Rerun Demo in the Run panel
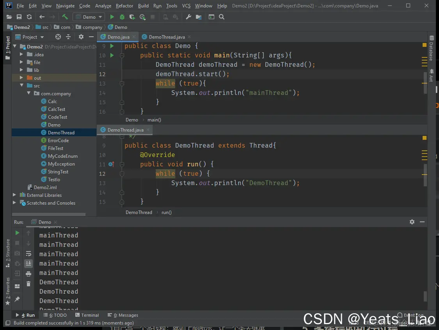 click(17, 233)
